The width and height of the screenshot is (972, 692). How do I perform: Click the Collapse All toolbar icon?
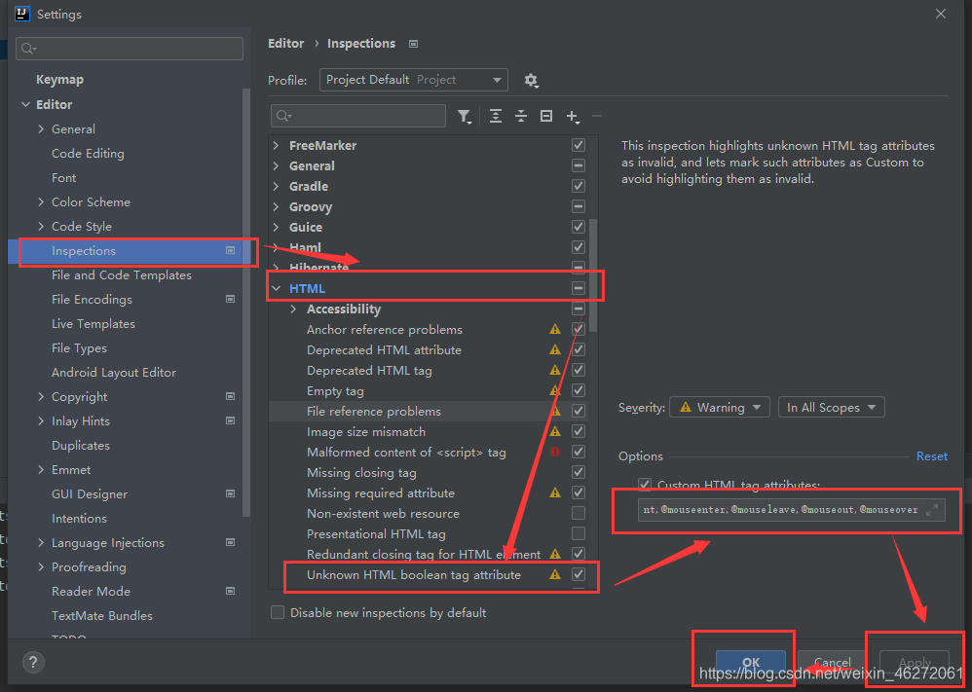pyautogui.click(x=521, y=116)
